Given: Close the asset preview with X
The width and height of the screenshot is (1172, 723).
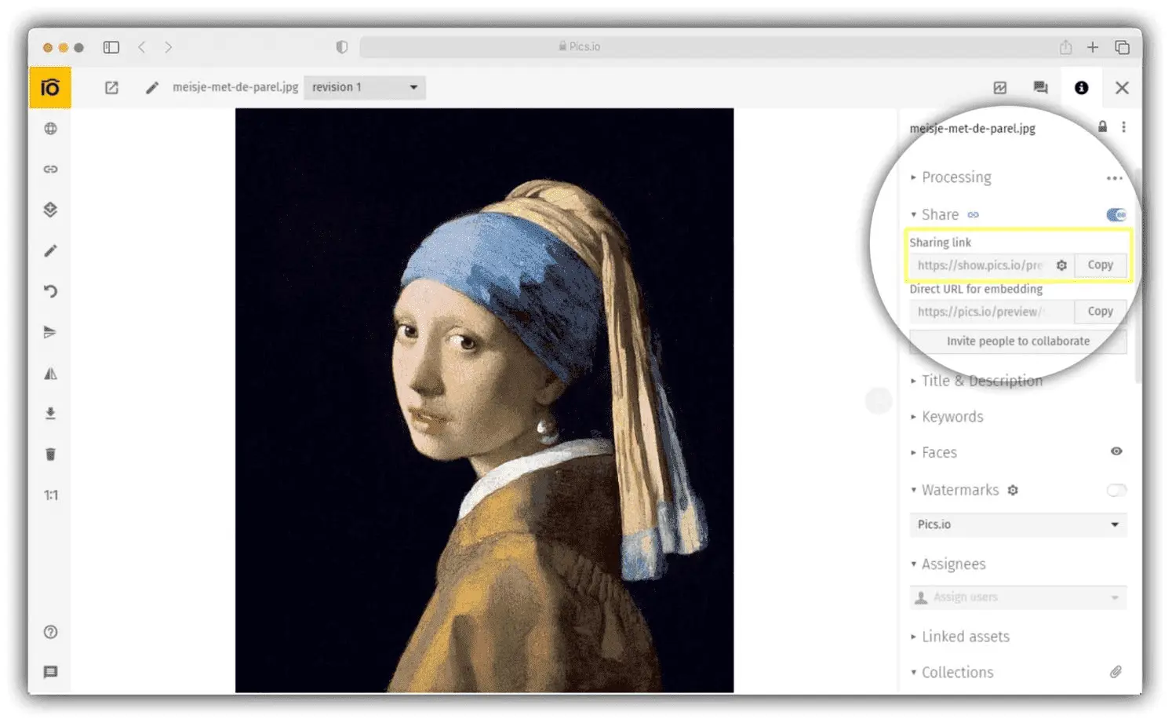Looking at the screenshot, I should (1122, 88).
